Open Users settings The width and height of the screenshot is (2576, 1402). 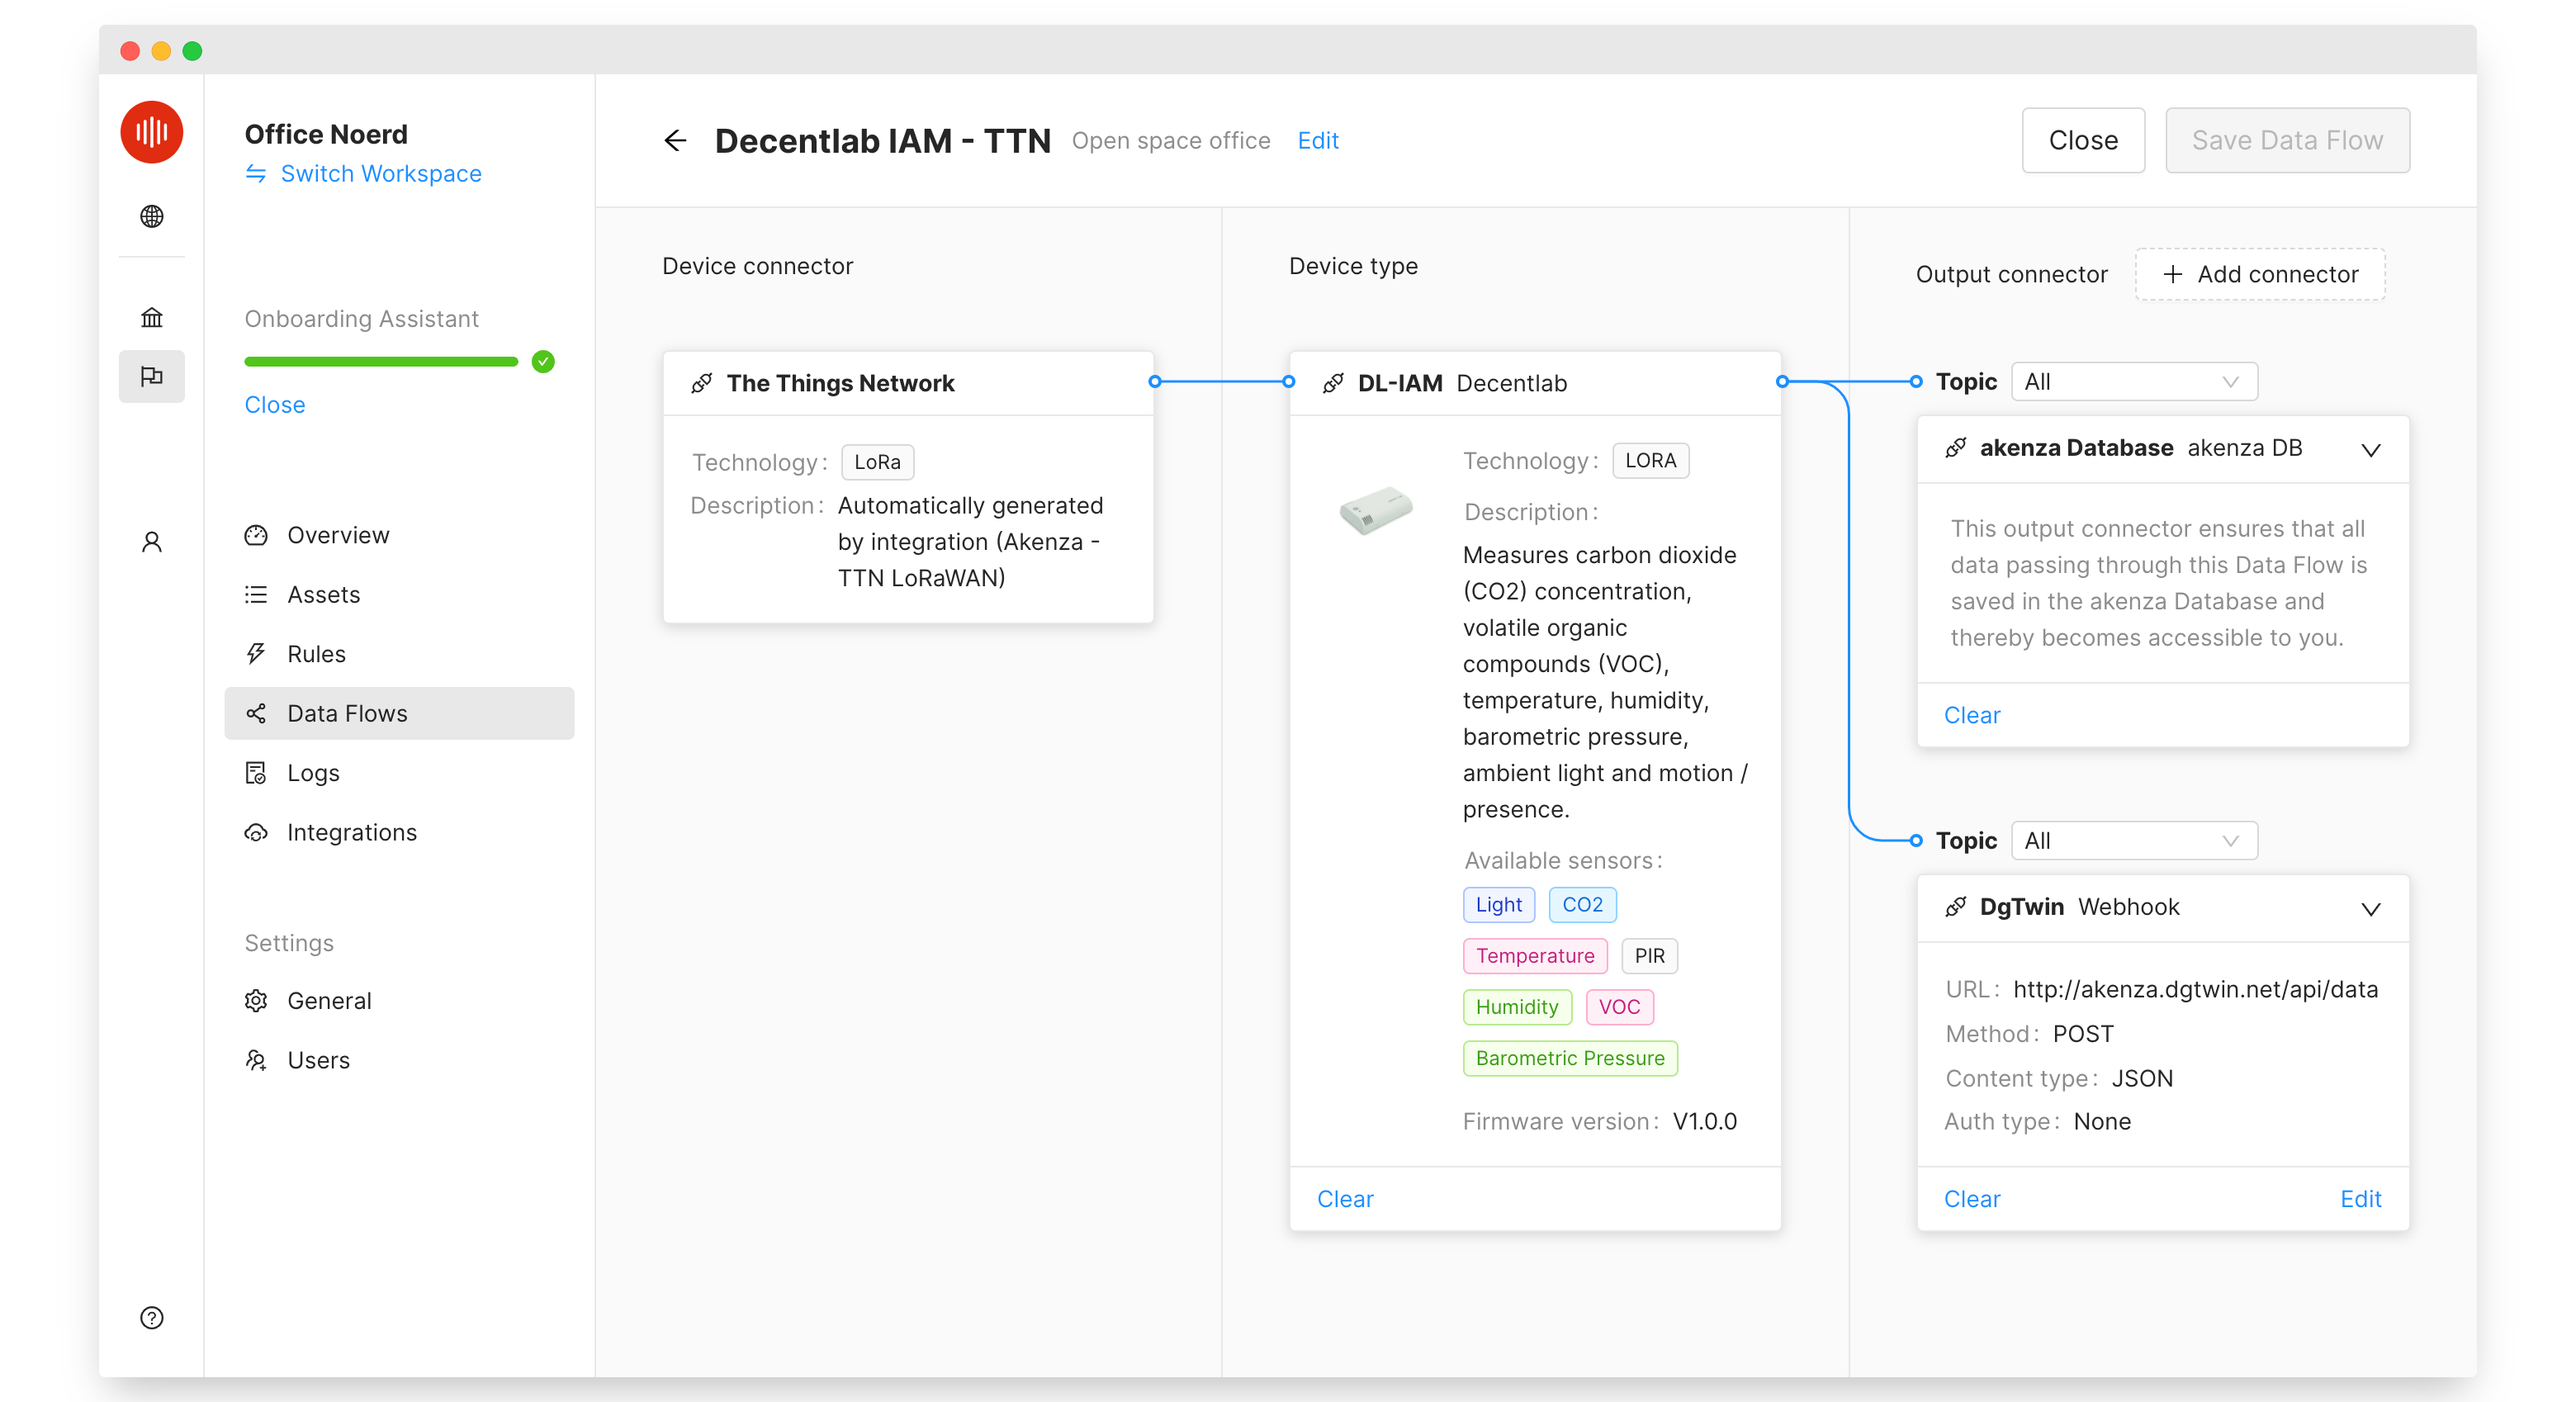399,1060
